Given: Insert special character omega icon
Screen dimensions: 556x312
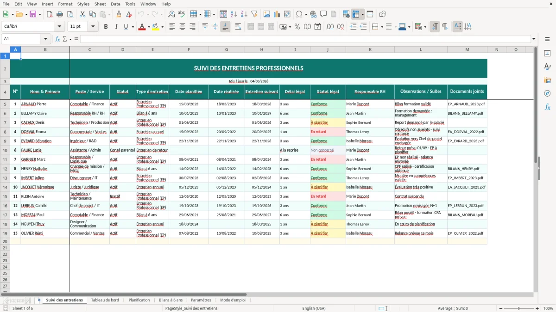Looking at the screenshot, I should pyautogui.click(x=299, y=14).
